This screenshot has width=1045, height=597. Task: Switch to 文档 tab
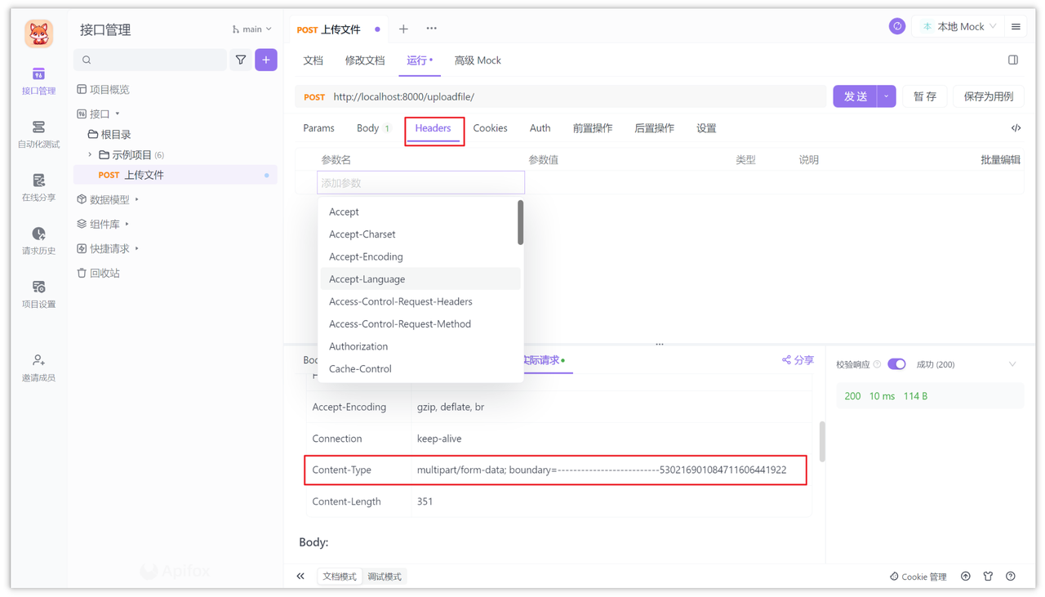(x=313, y=60)
